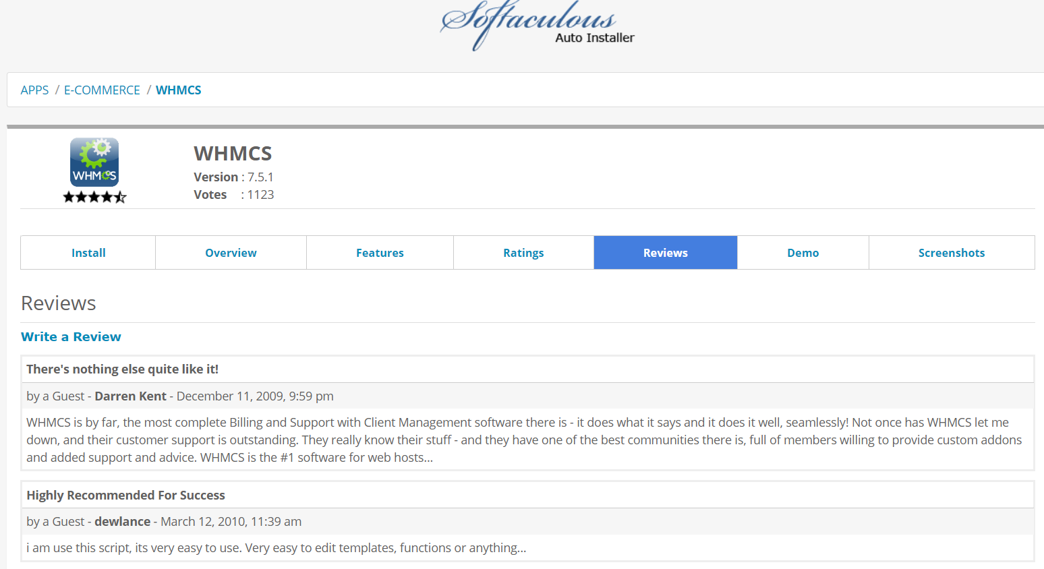
Task: Click the Write a Review link
Action: [x=71, y=336]
